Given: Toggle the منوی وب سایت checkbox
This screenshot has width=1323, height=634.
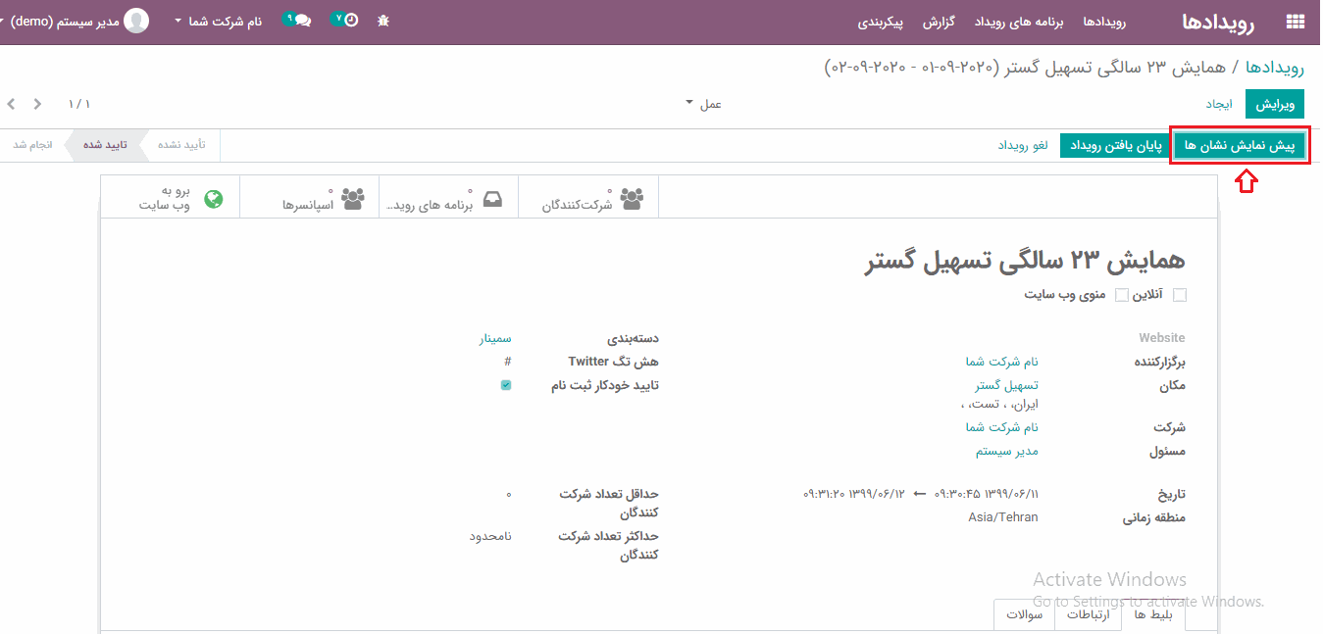Looking at the screenshot, I should (1121, 295).
